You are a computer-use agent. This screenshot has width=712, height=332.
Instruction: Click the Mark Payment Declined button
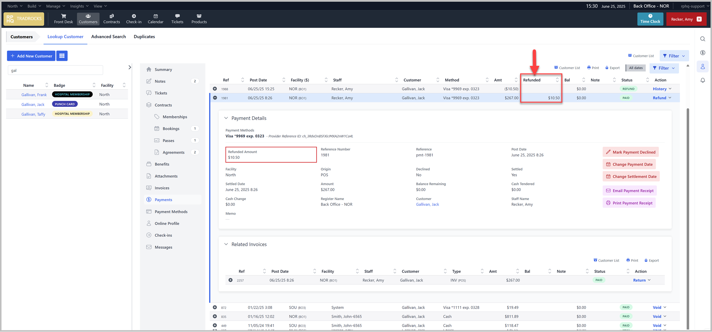click(630, 152)
